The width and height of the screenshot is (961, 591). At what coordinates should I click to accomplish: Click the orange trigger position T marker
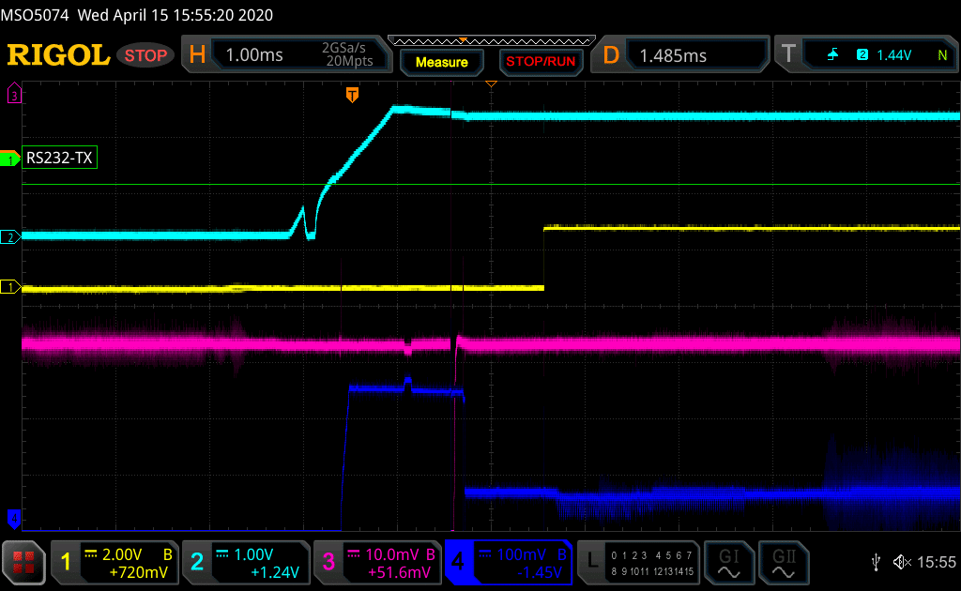click(352, 95)
